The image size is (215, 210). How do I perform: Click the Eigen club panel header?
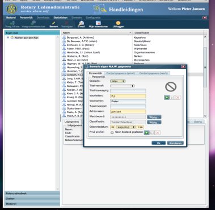click(x=32, y=33)
